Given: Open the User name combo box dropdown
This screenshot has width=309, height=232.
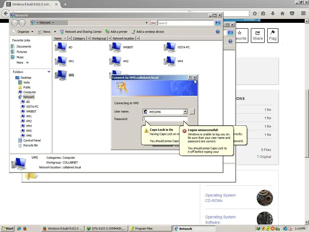Looking at the screenshot, I should tap(185, 112).
